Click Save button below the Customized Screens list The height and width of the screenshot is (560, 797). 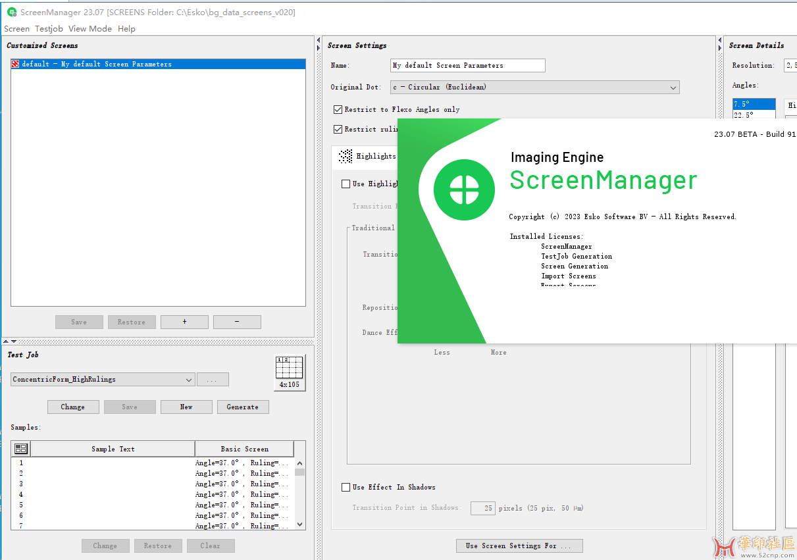(x=79, y=322)
